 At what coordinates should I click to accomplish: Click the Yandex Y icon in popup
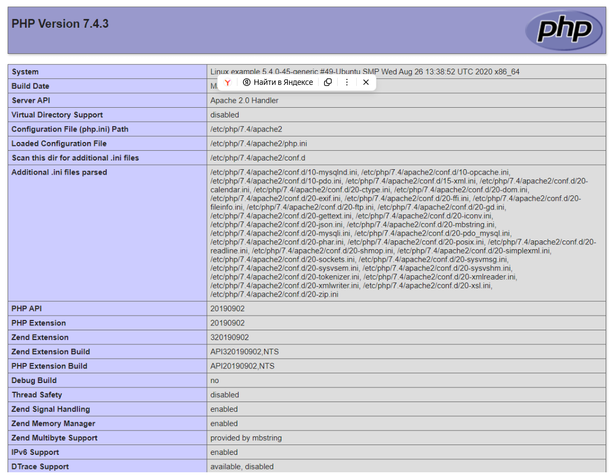228,82
